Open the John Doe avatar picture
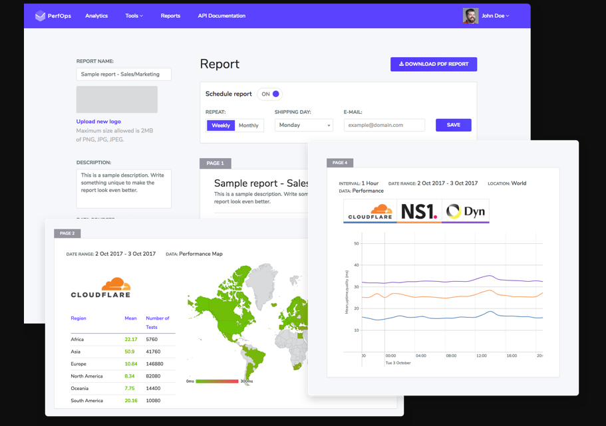This screenshot has width=606, height=426. tap(470, 16)
